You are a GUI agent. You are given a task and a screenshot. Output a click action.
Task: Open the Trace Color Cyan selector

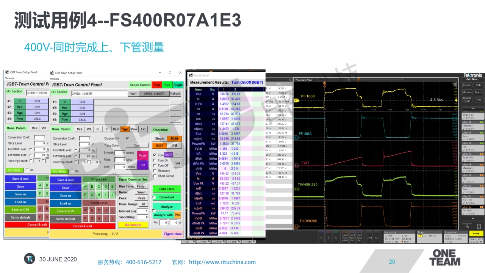136,145
